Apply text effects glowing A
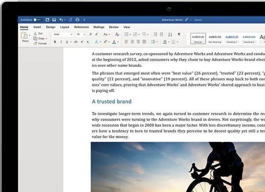Image resolution: width=265 pixels, height=192 pixels. tap(96, 42)
